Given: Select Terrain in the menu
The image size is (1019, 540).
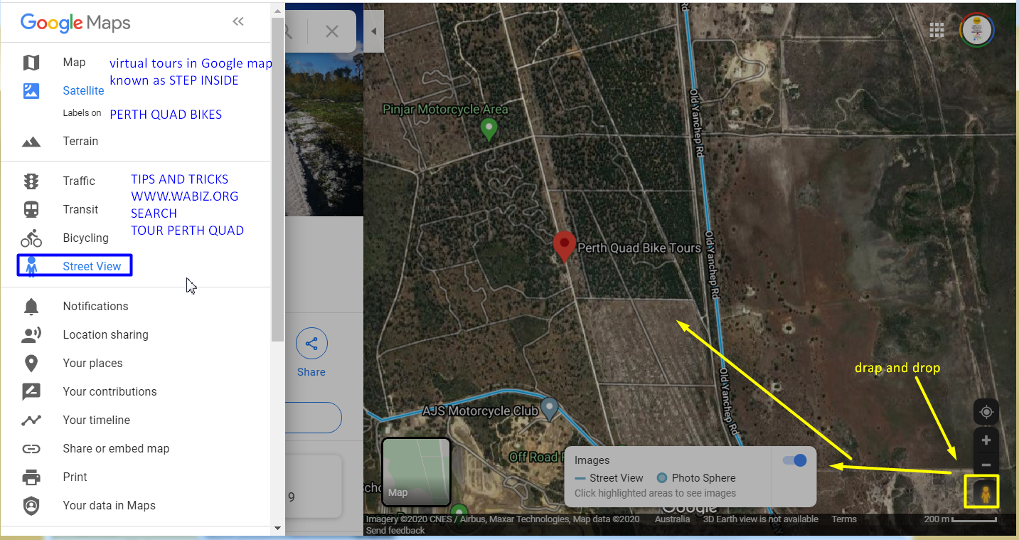Looking at the screenshot, I should click(x=80, y=142).
